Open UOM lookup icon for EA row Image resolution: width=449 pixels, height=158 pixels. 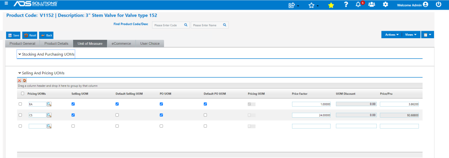pos(49,104)
